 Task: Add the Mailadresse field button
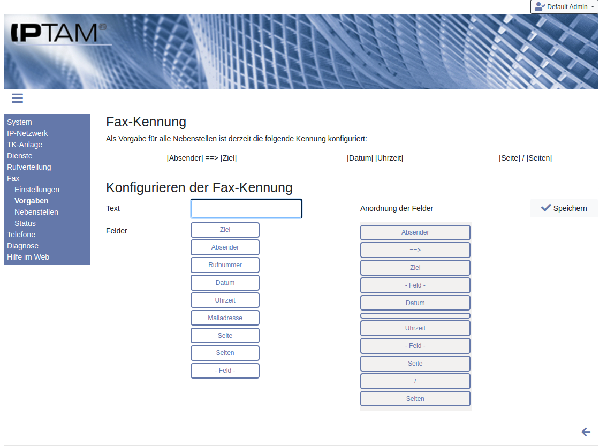click(225, 318)
